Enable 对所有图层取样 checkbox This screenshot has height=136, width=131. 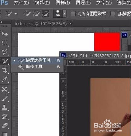[73, 14]
